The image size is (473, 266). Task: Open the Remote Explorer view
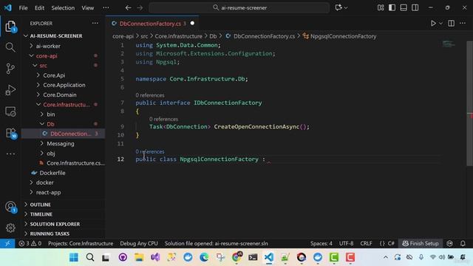click(x=10, y=112)
